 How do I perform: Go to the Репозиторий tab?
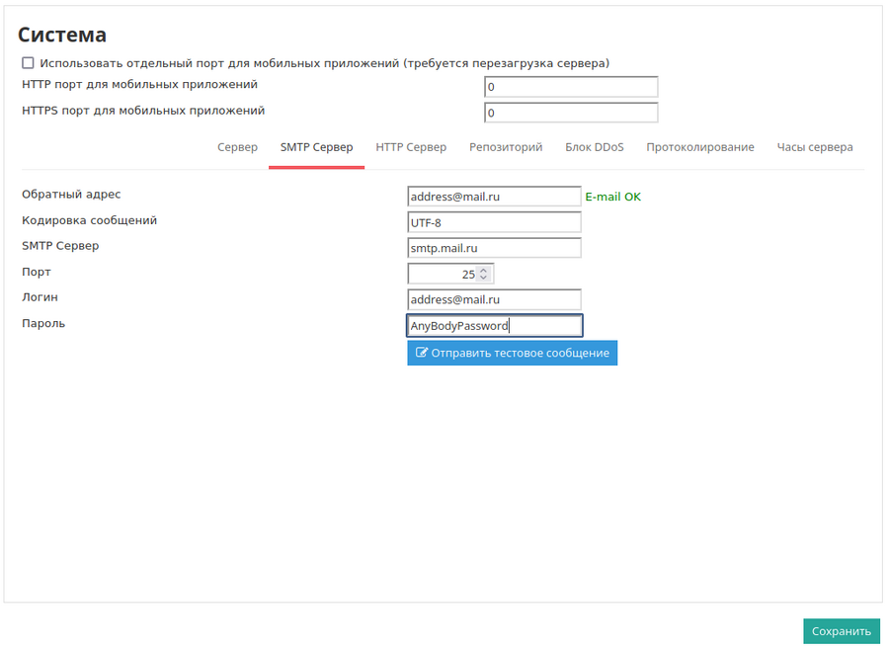pyautogui.click(x=506, y=147)
